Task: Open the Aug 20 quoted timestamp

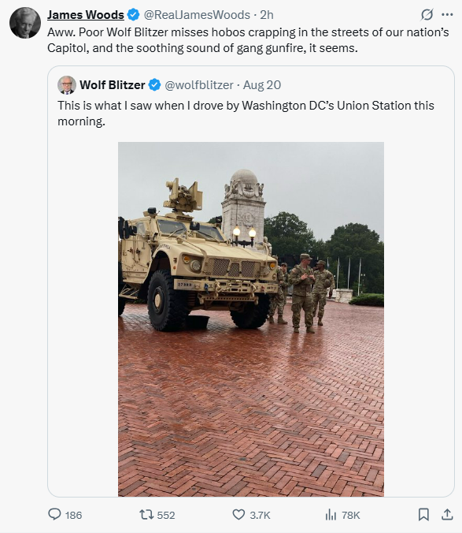Action: tap(262, 84)
